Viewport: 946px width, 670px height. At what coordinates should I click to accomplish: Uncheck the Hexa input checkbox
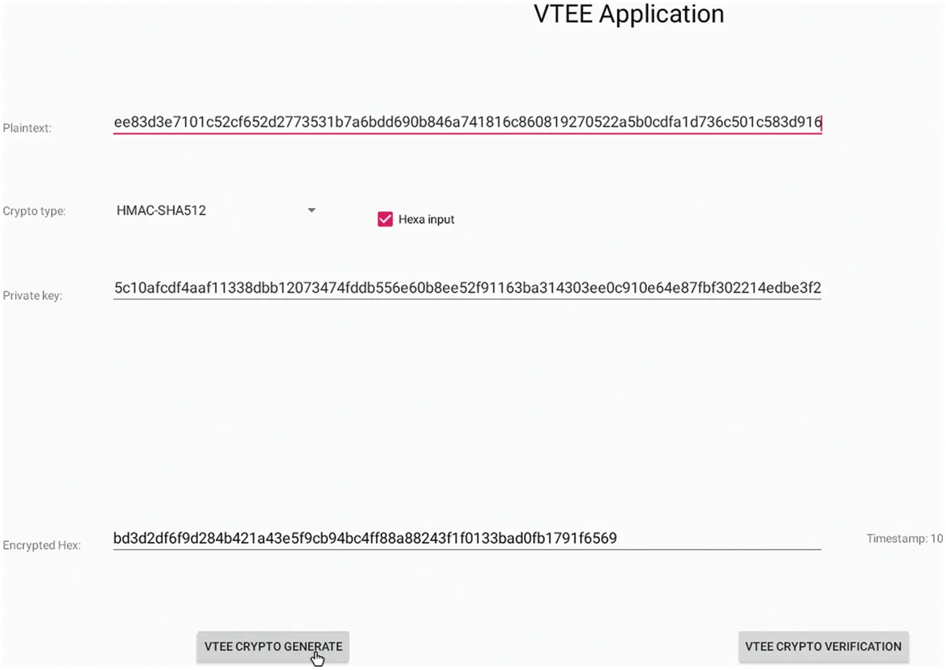click(x=385, y=219)
